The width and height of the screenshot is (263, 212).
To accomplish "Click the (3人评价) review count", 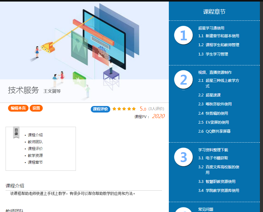I will tap(156, 109).
